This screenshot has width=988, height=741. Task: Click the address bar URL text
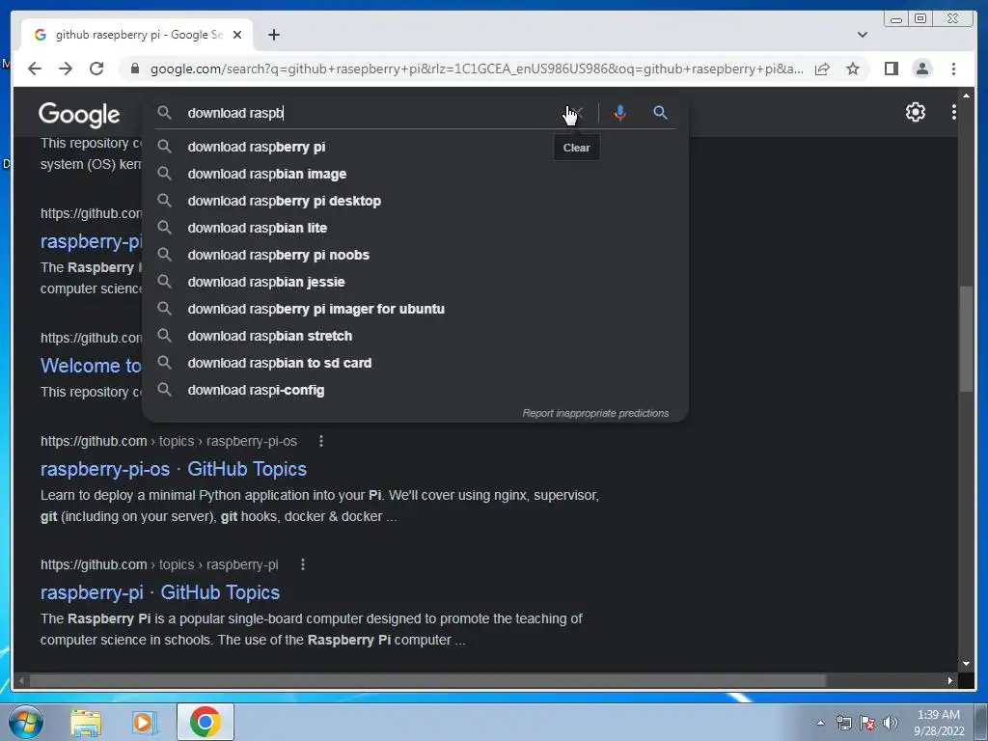pyautogui.click(x=477, y=69)
